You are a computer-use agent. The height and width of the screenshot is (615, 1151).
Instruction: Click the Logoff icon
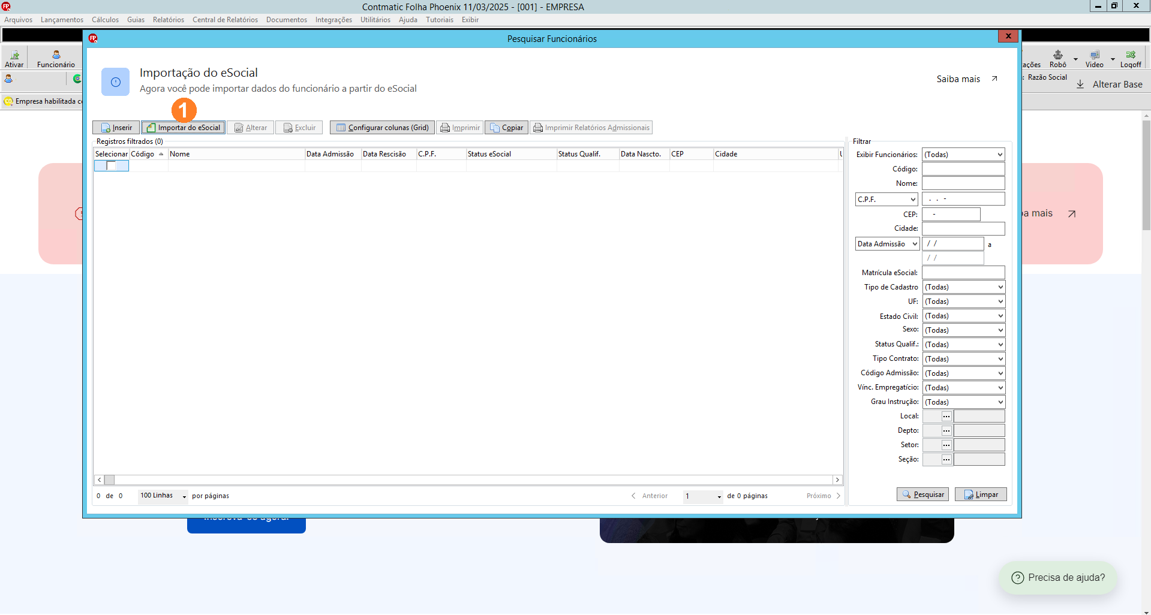coord(1131,59)
